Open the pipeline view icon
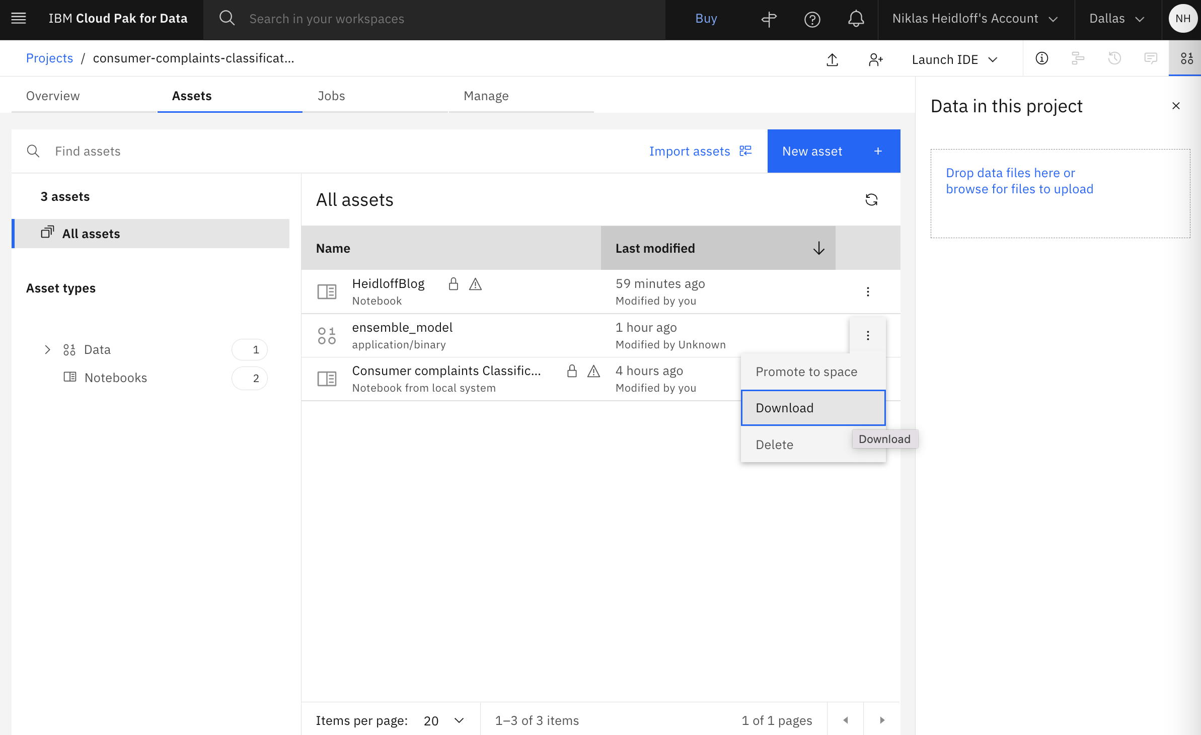Screen dimensions: 1201x735 (x=1078, y=58)
